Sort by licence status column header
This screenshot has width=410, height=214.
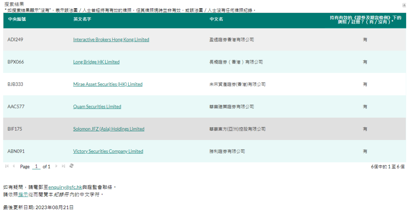tap(365, 20)
